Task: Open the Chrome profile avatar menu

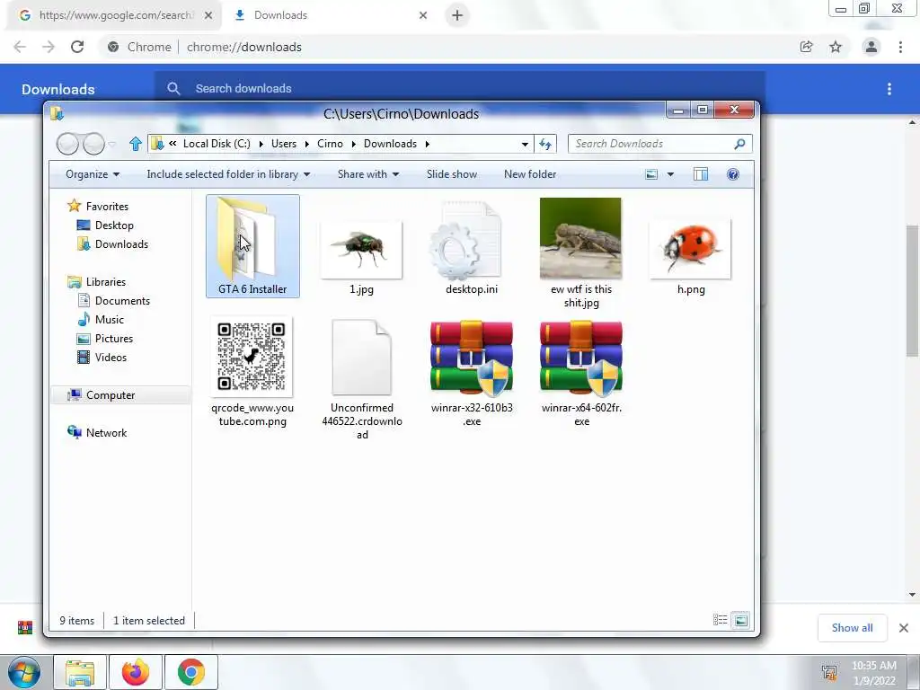Action: click(x=871, y=47)
